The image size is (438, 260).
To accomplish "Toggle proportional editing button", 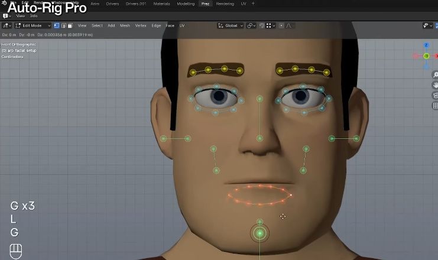I will pos(281,25).
